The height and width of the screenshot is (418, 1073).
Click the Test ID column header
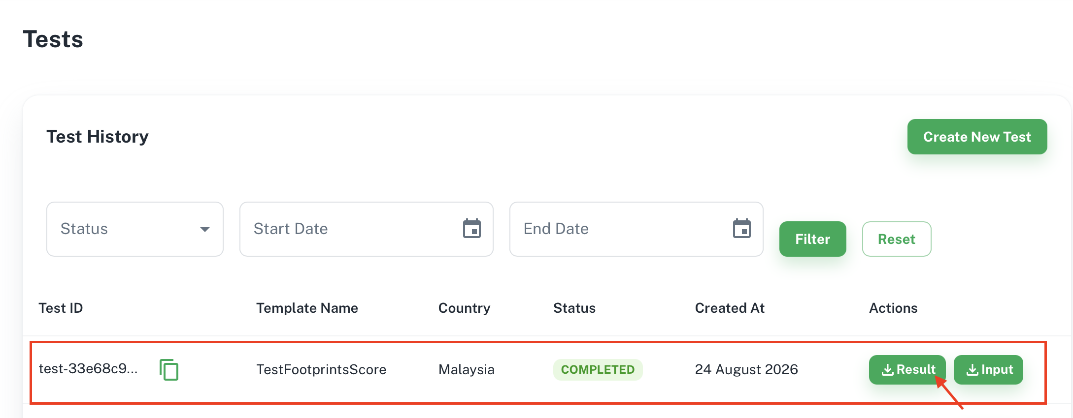(61, 308)
